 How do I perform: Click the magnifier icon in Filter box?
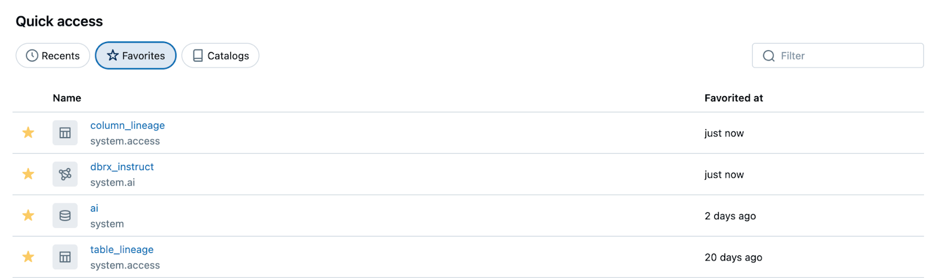click(x=768, y=56)
